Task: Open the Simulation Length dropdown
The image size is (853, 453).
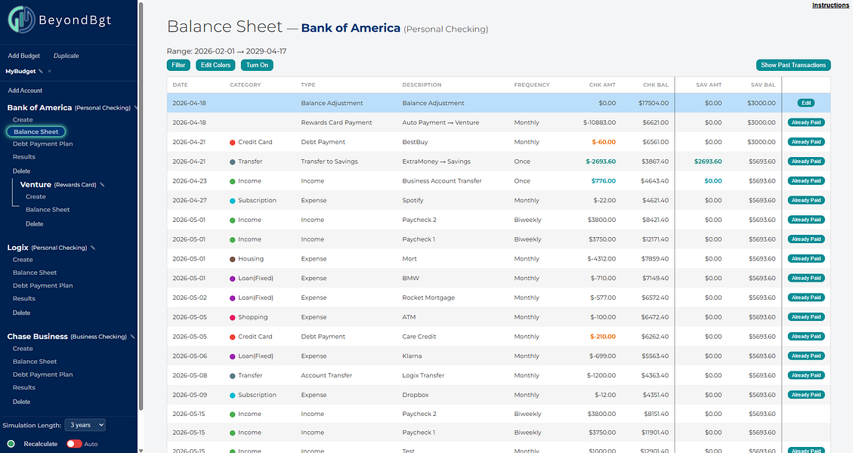Action: click(85, 425)
